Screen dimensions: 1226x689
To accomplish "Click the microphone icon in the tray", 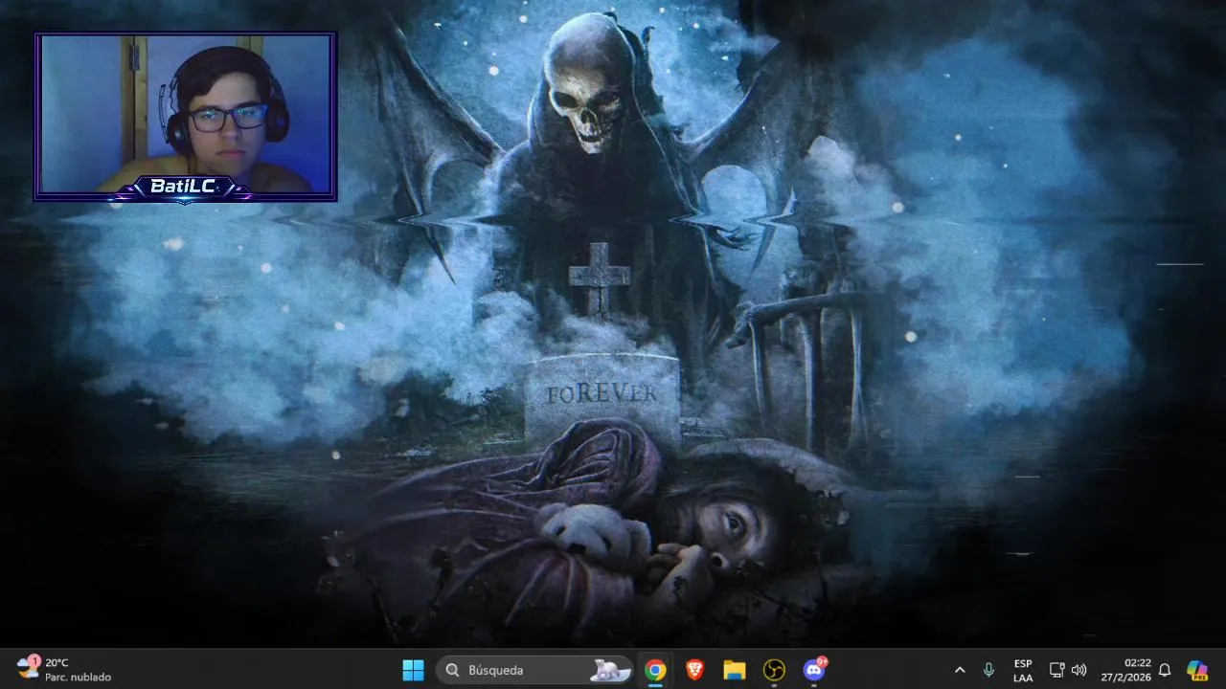I will click(988, 670).
